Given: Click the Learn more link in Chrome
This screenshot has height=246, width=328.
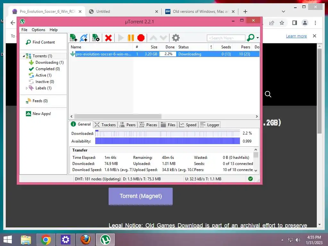Looking at the screenshot, I should 296,36.
